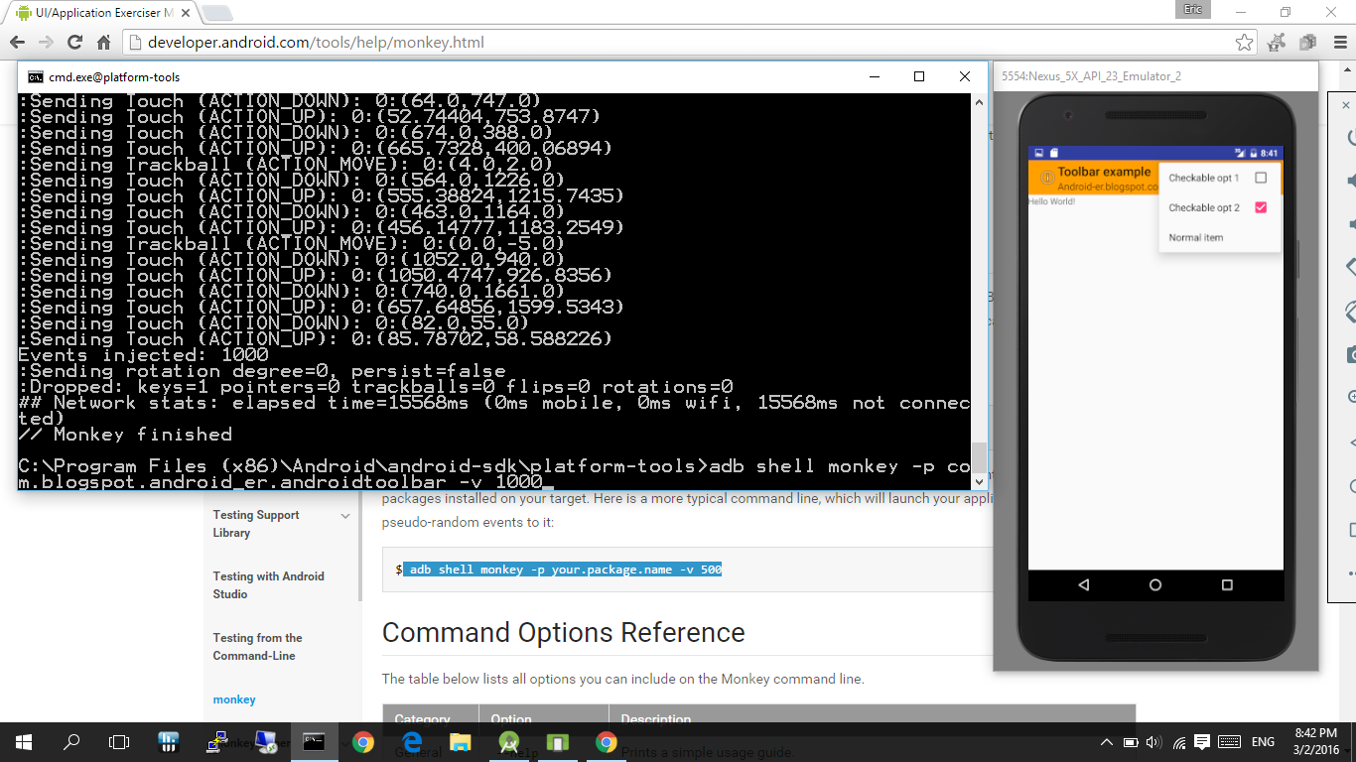1356x762 pixels.
Task: Expand the hidden icons chevron in the system tray
Action: [x=1107, y=741]
